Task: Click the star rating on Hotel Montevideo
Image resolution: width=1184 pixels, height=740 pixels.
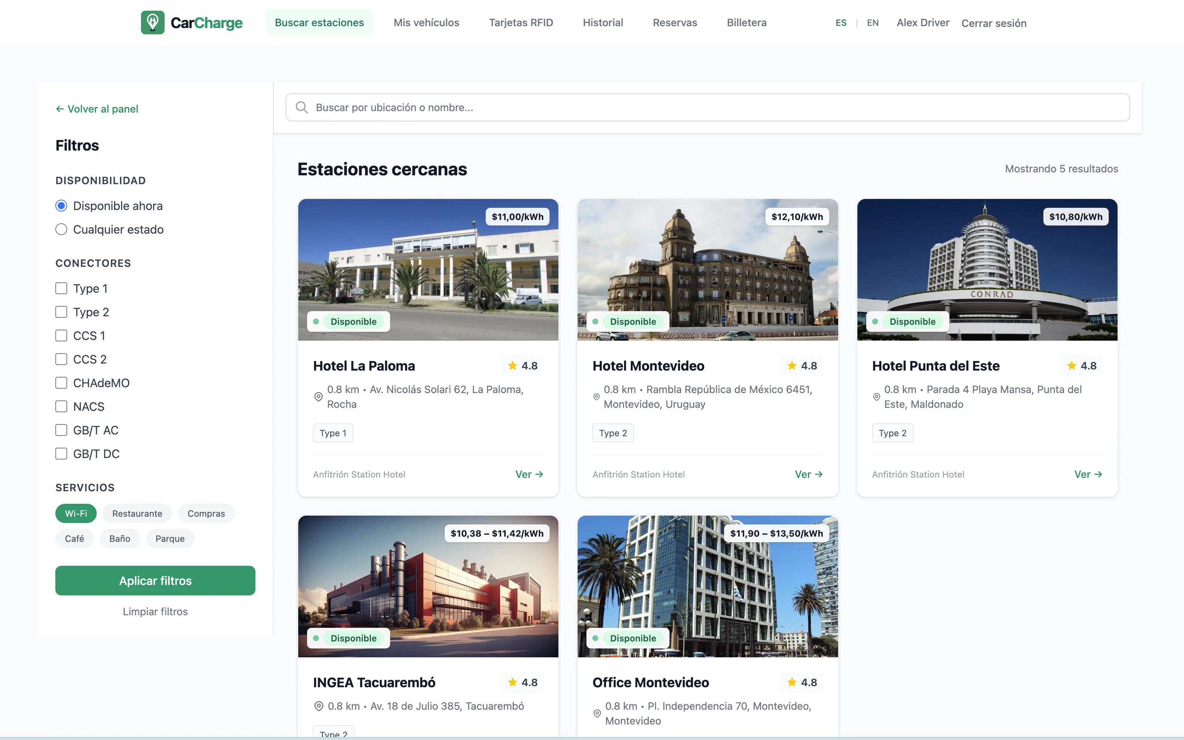Action: pyautogui.click(x=802, y=366)
